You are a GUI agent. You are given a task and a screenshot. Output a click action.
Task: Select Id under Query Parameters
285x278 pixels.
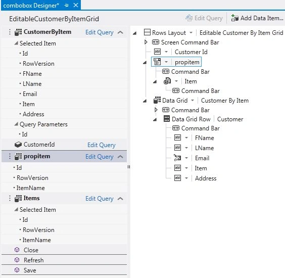25,134
